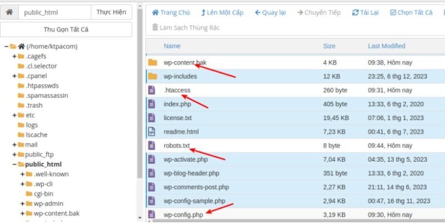Select .cl.selector in the folder tree
The width and height of the screenshot is (445, 224).
click(x=41, y=66)
